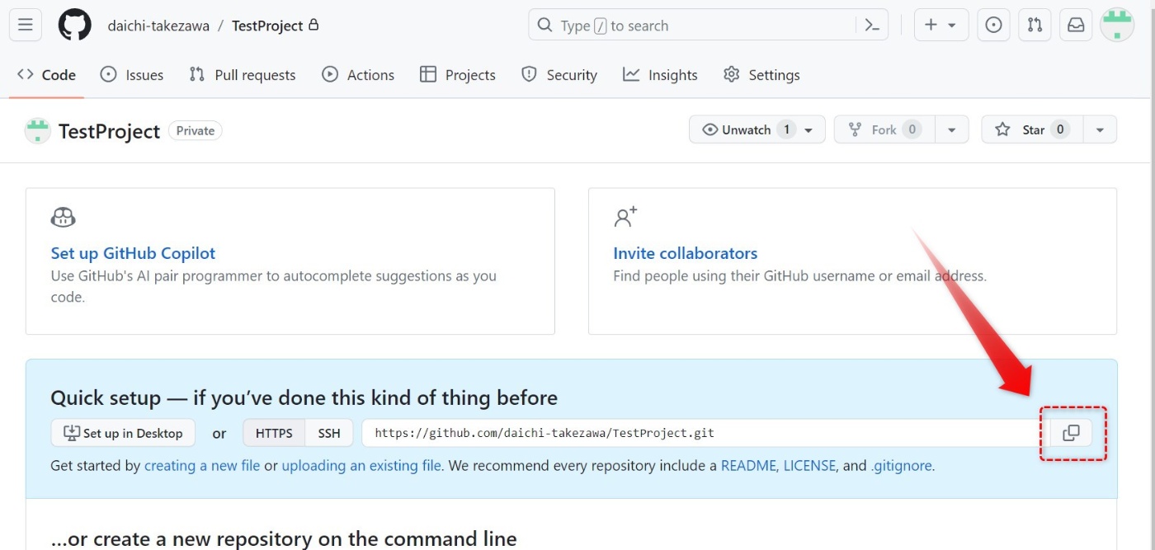This screenshot has width=1155, height=550.
Task: Open the user avatar menu
Action: point(1117,25)
